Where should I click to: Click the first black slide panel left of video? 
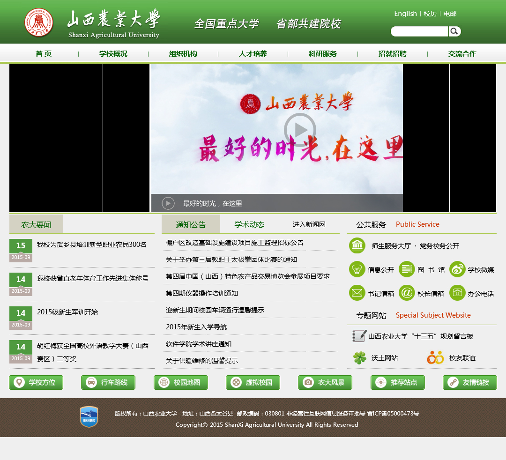[x=33, y=138]
